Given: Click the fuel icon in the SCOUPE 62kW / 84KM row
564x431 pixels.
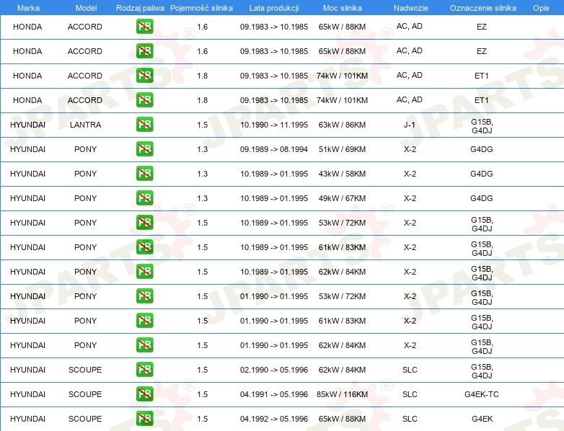Looking at the screenshot, I should [x=144, y=369].
